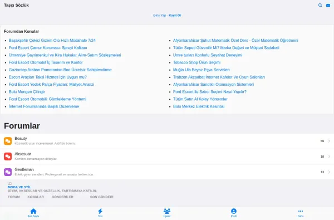Click the purple Gentleman forum icon
Image resolution: width=334 pixels, height=220 pixels.
(x=8, y=172)
